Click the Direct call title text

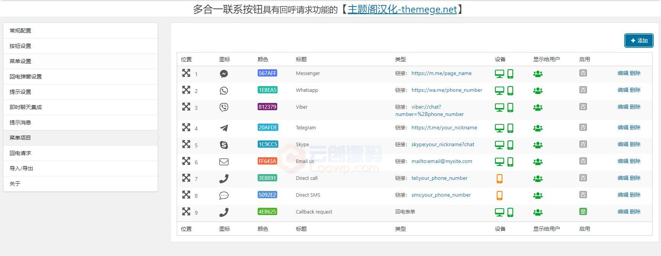tap(306, 178)
